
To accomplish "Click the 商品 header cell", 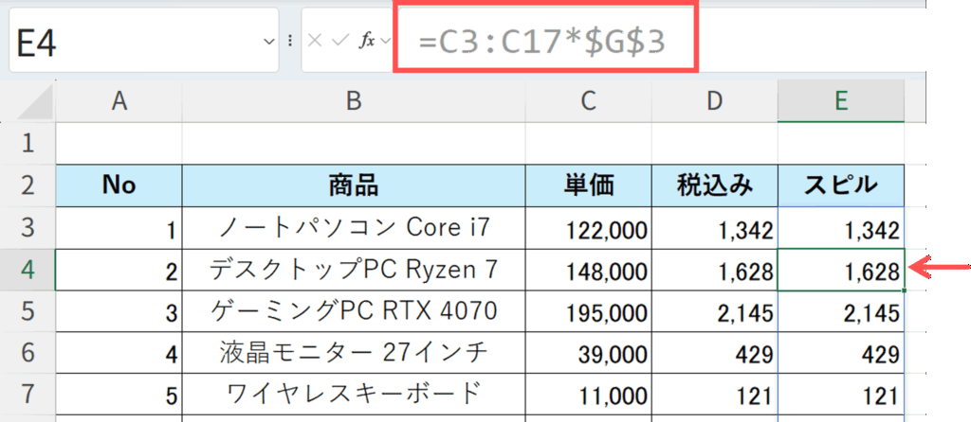I will click(x=354, y=185).
